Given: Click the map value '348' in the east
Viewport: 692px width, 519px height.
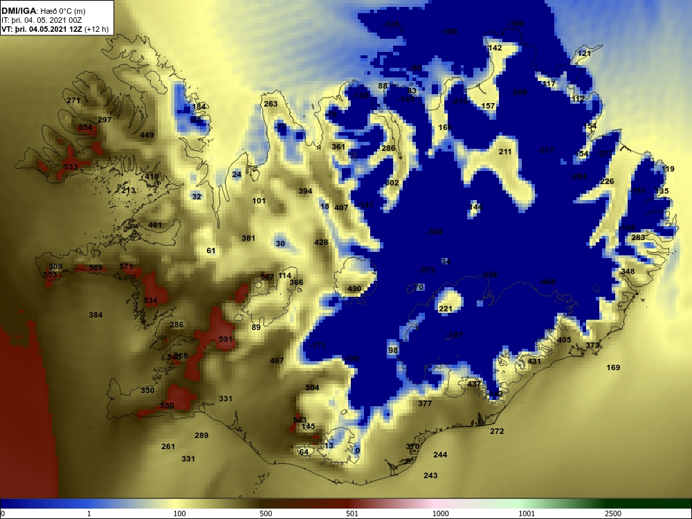Looking at the screenshot, I should point(628,271).
